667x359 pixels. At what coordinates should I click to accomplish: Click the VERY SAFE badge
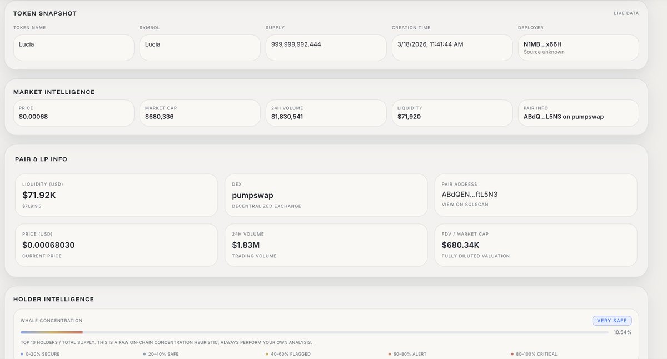point(612,321)
